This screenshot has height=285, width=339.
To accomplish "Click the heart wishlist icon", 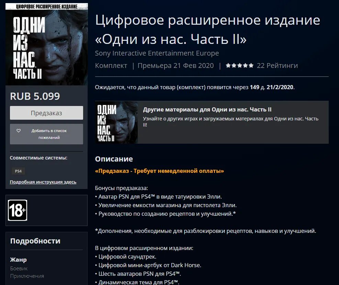I will [x=19, y=131].
